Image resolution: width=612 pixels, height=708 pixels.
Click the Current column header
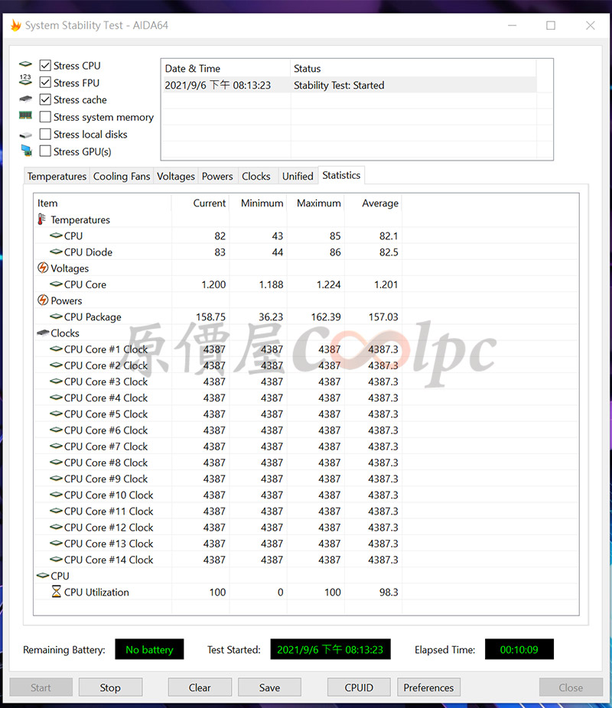coord(200,203)
